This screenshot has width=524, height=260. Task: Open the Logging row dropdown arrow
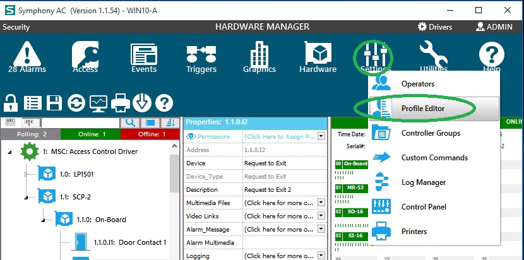[321, 256]
